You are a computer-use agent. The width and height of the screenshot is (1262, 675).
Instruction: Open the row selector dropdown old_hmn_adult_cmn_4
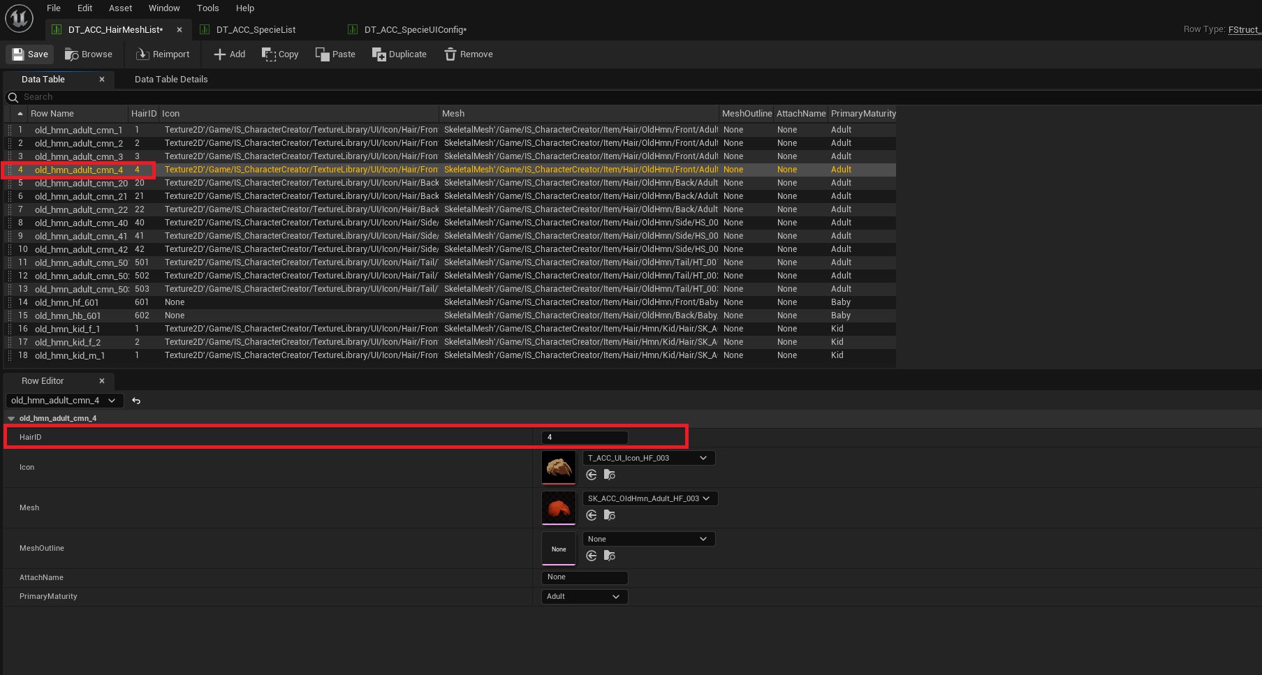click(64, 401)
